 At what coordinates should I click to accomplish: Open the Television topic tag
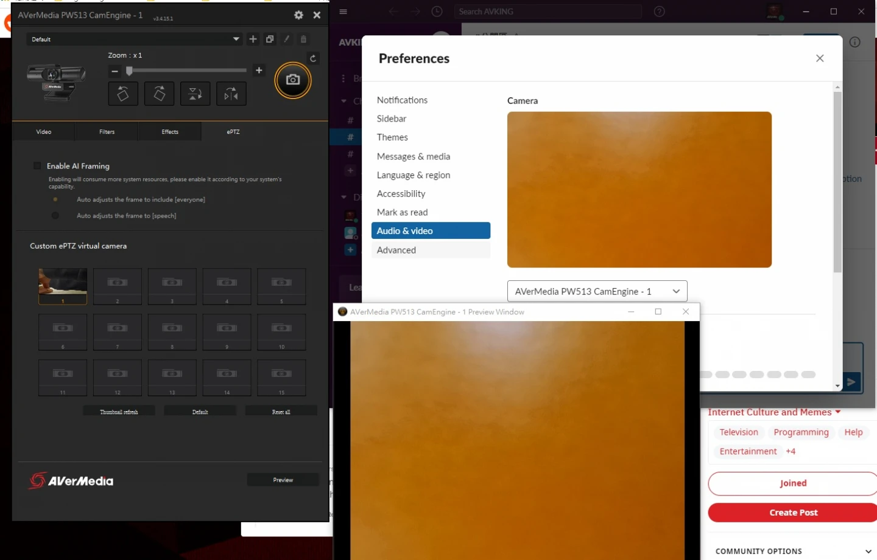point(739,432)
